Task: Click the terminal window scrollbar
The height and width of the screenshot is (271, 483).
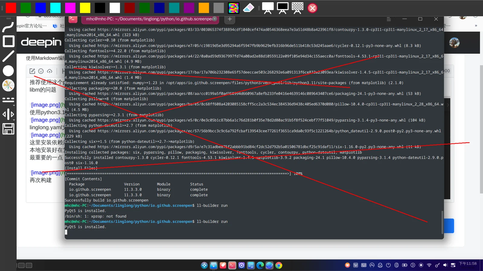Action: click(x=442, y=222)
